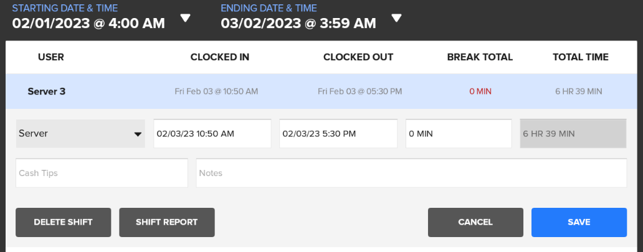Click the ending date 03/02/2023 text
Screen dimensions: 643x252
pyautogui.click(x=298, y=24)
